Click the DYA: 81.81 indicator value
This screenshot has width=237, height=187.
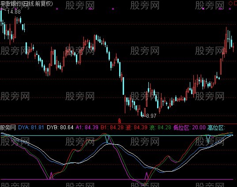[x=31, y=127]
